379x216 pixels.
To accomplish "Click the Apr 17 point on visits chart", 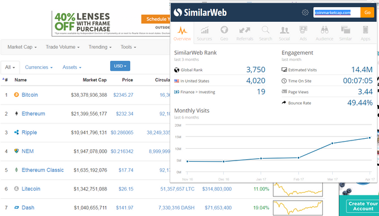I will 370,138.
